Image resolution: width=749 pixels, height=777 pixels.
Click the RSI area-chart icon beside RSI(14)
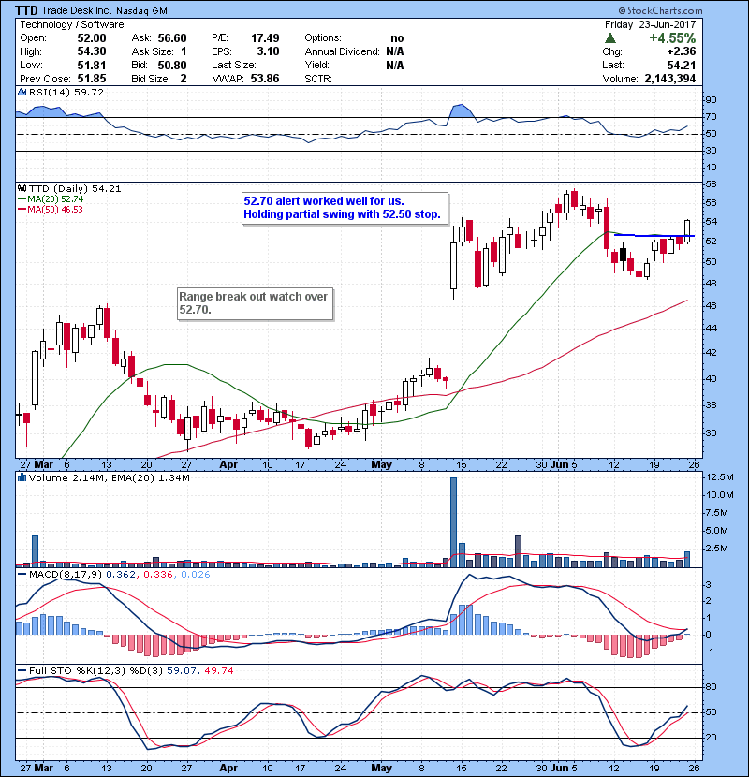[x=22, y=92]
